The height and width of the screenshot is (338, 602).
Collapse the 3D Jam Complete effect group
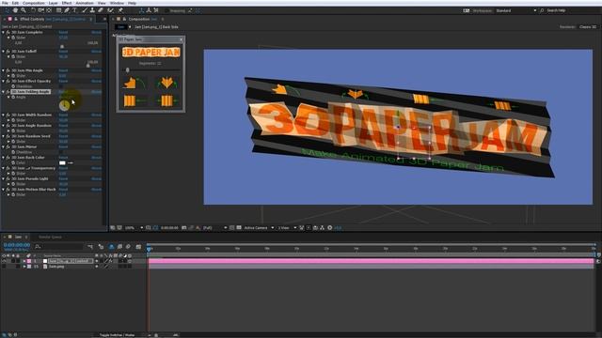[4, 32]
